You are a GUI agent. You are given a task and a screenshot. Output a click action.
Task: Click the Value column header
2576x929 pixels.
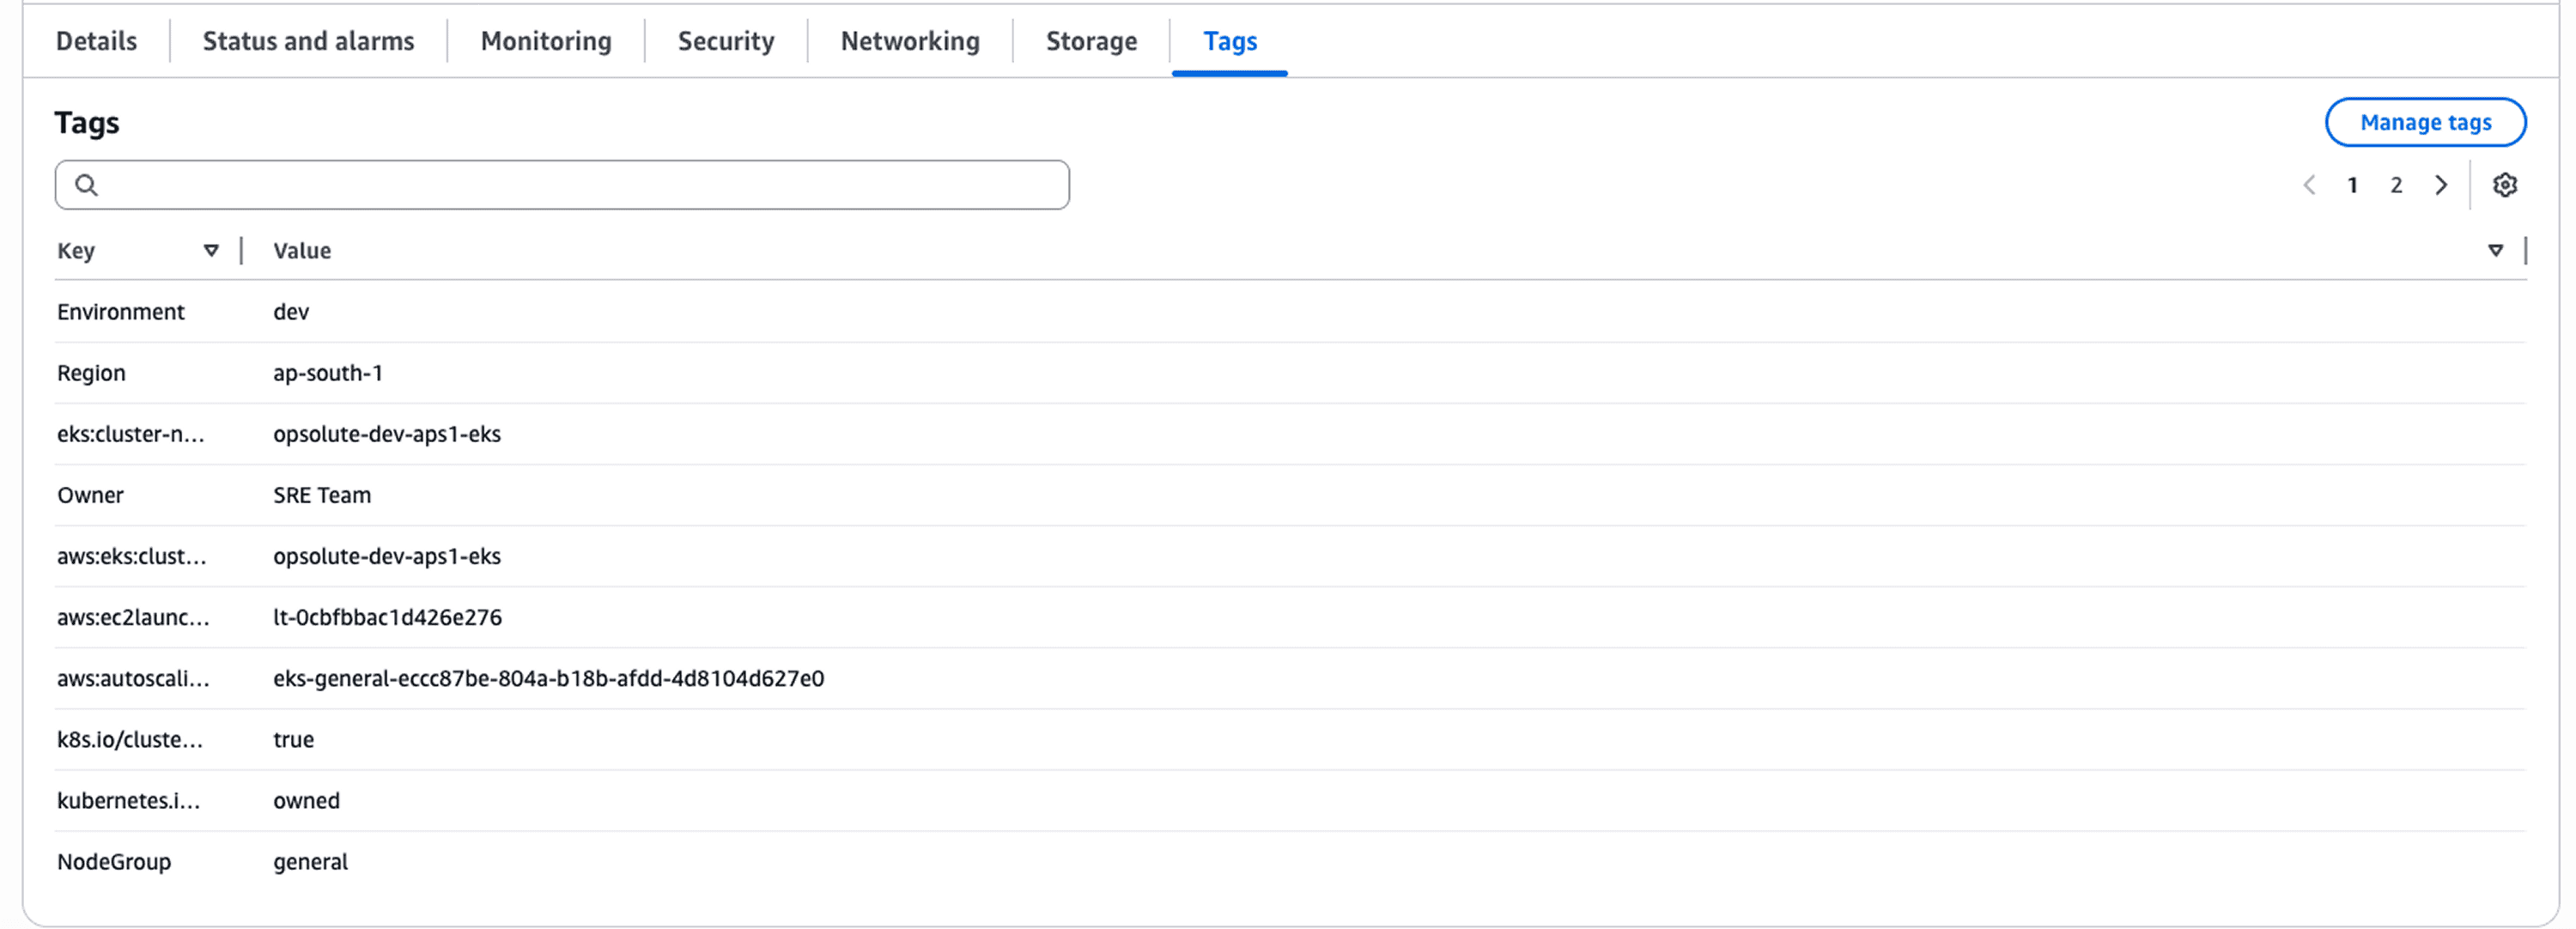tap(302, 250)
